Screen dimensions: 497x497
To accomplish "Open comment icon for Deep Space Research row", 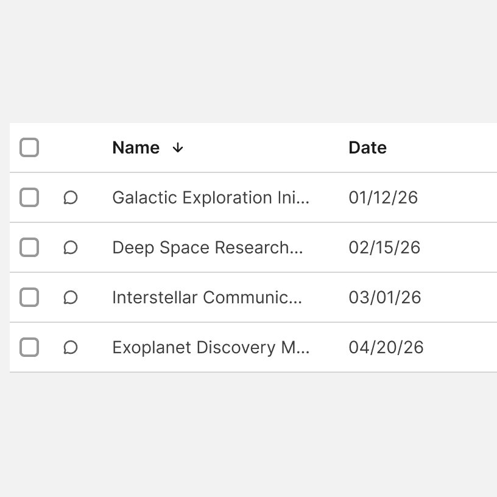I will click(x=71, y=248).
